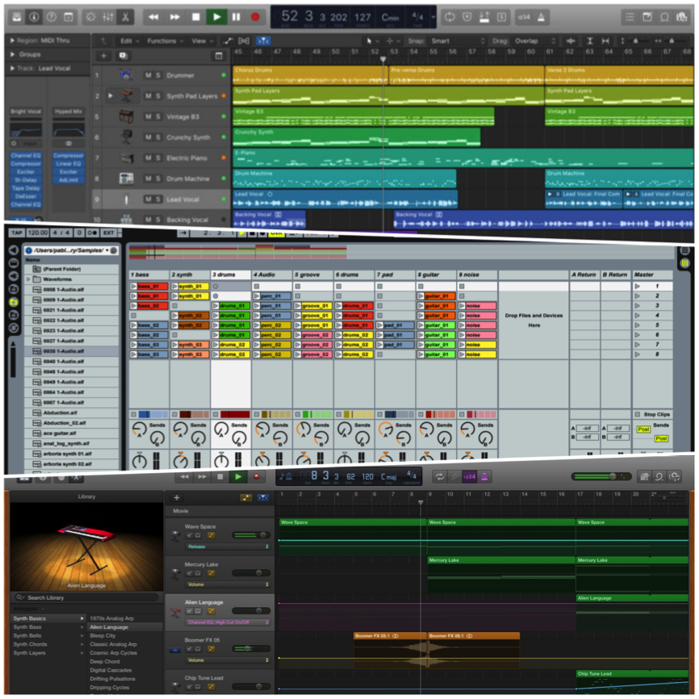Open the DeEsser plug-in slot in Logic

point(26,197)
